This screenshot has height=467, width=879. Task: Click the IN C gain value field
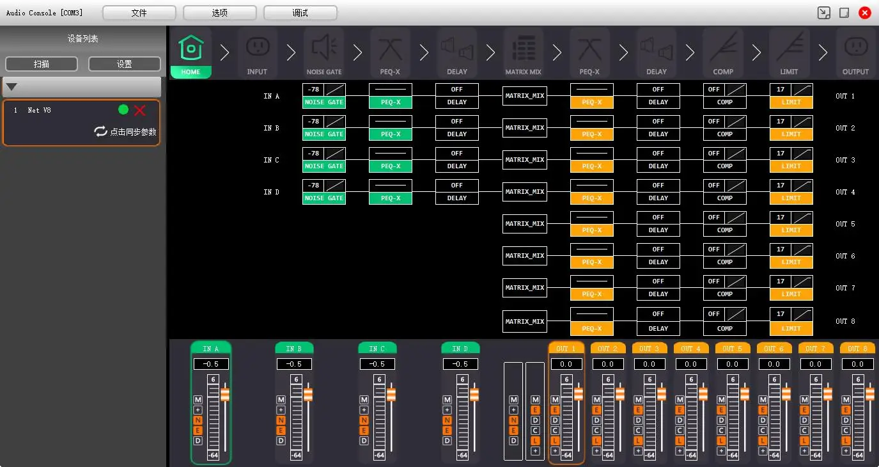(377, 364)
